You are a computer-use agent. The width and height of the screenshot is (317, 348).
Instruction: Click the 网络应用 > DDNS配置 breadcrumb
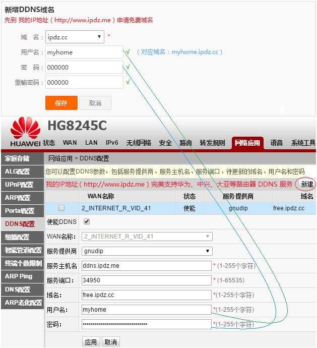[79, 158]
